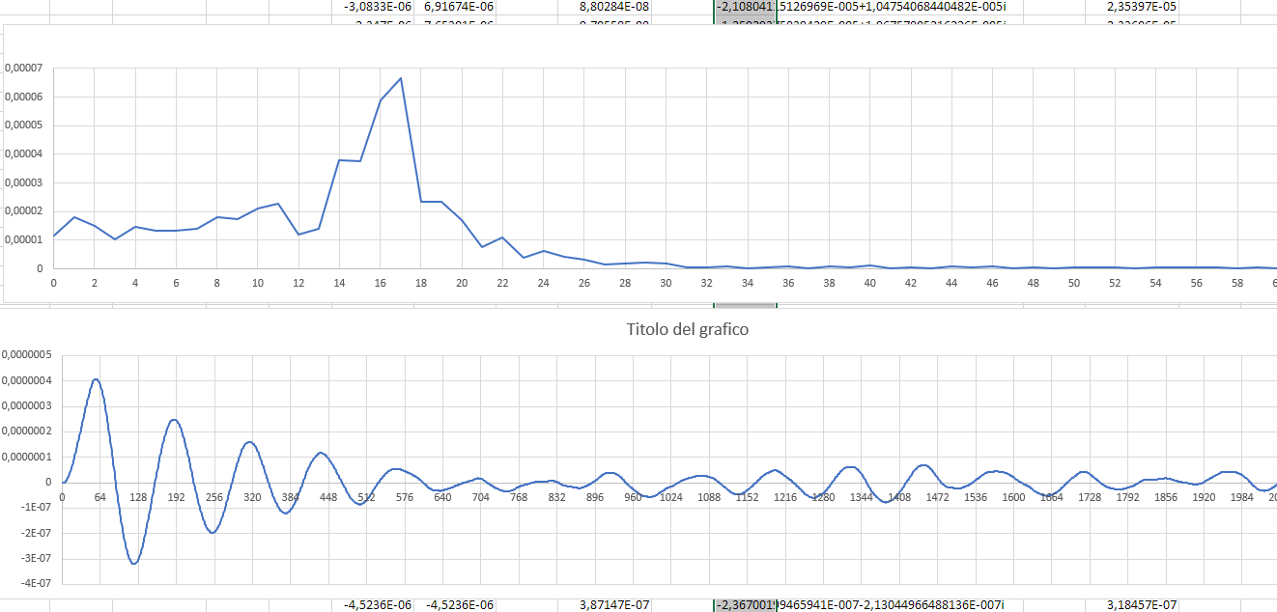Click x-axis label 16 in upper chart
The width and height of the screenshot is (1277, 612).
[x=380, y=283]
